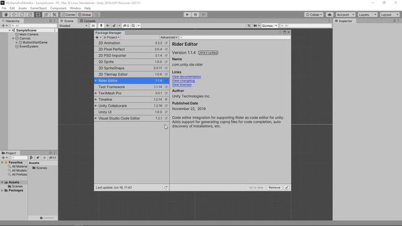Open the Shaded draw mode dropdown
This screenshot has width=402, height=226.
[x=73, y=26]
